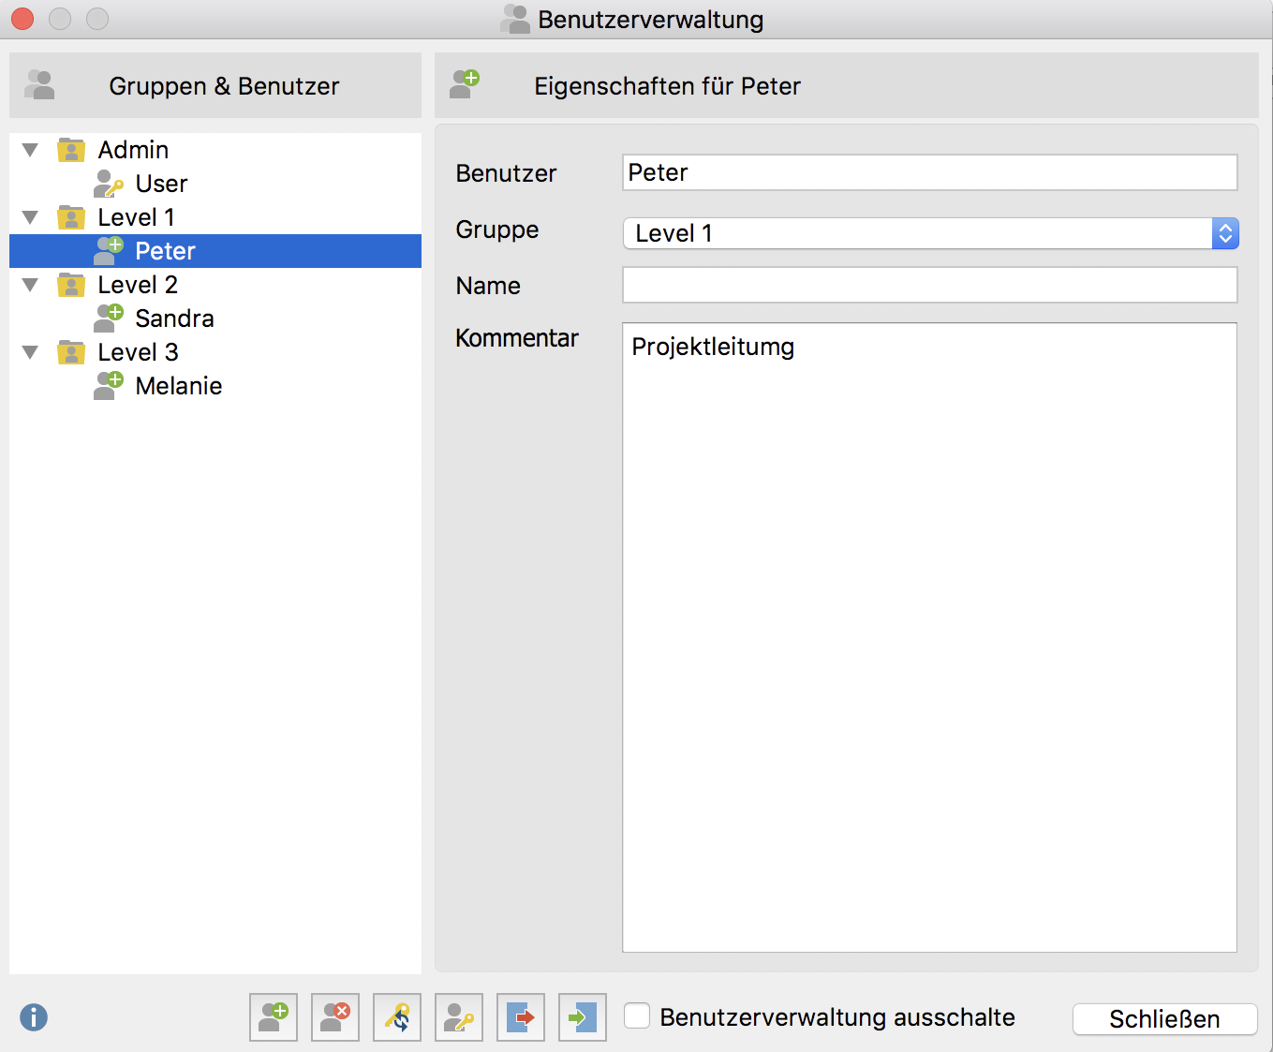This screenshot has height=1052, width=1273.
Task: Click the Gruppen & Benutzer header icon
Action: pyautogui.click(x=39, y=85)
